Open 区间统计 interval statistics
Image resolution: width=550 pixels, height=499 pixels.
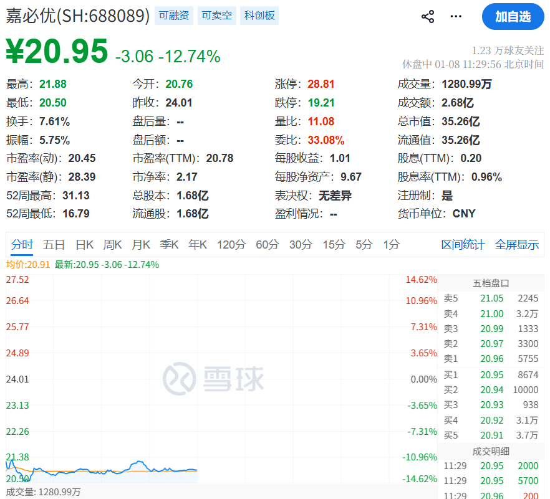click(463, 245)
